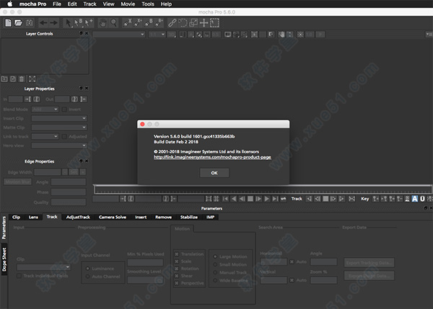Screen dimensions: 433x309
Task: Create a new project with the blank page icon
Action: (8, 23)
